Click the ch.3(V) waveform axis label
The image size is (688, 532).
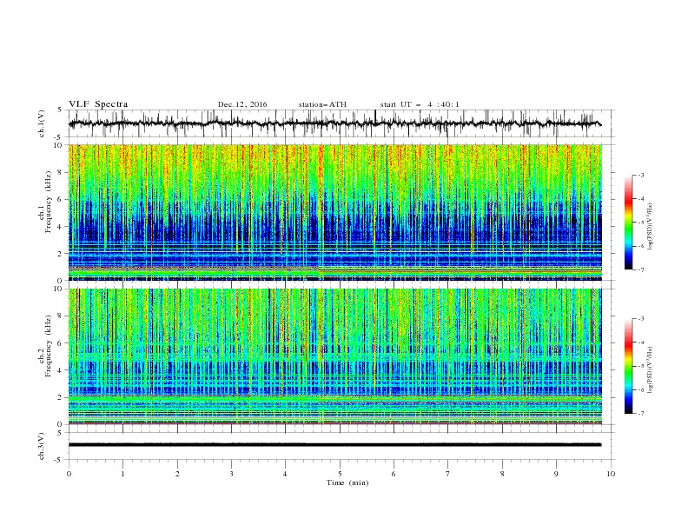click(42, 446)
